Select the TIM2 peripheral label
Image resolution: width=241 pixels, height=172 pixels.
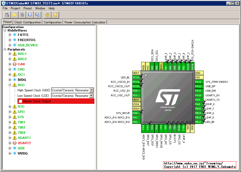21,127
